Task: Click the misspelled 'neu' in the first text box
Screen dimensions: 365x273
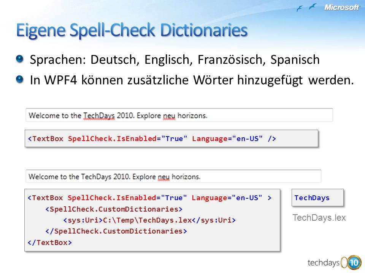Action: point(169,116)
